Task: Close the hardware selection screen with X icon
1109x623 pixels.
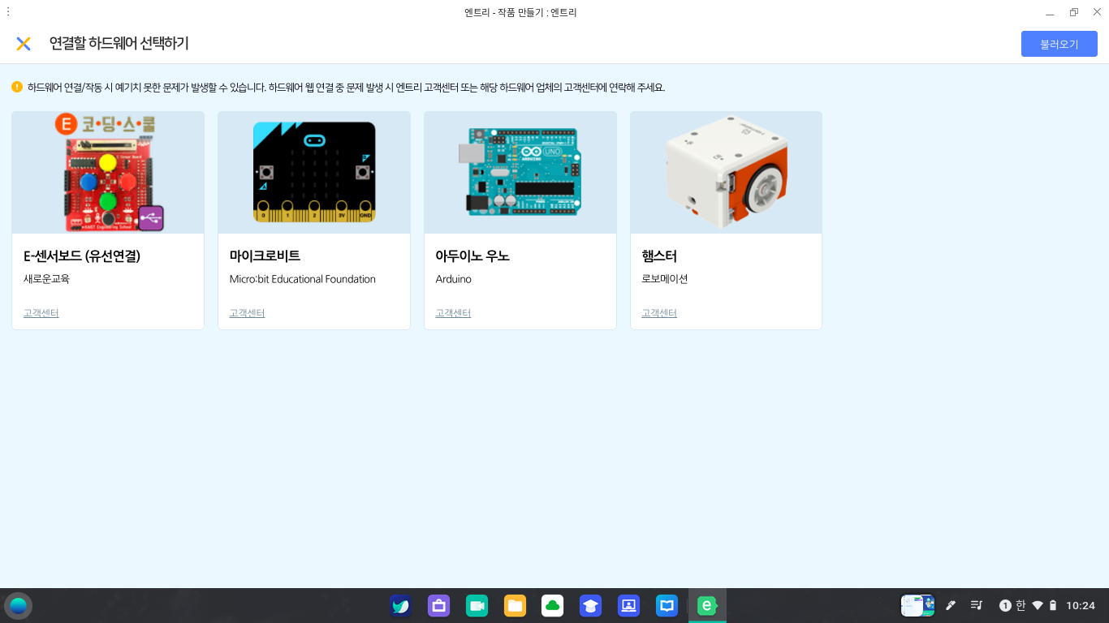Action: click(x=24, y=44)
